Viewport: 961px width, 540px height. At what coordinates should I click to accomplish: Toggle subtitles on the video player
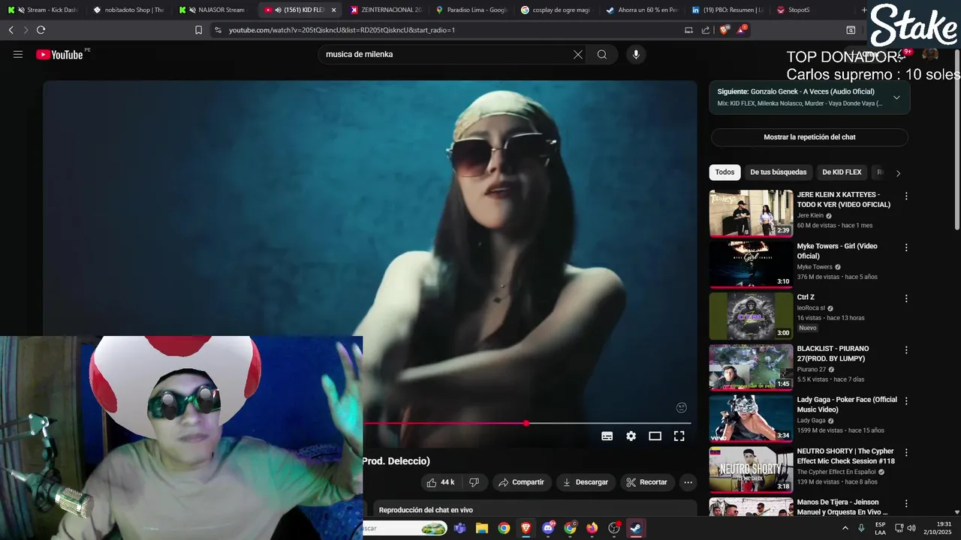(x=607, y=436)
